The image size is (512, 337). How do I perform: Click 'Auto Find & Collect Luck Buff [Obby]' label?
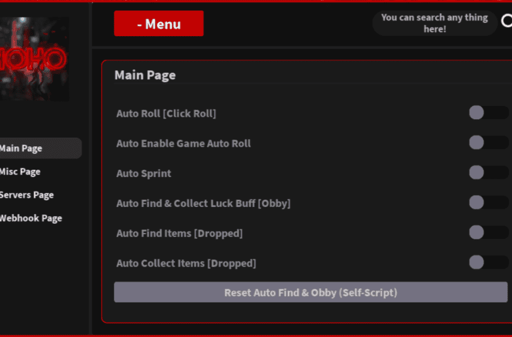click(x=204, y=203)
